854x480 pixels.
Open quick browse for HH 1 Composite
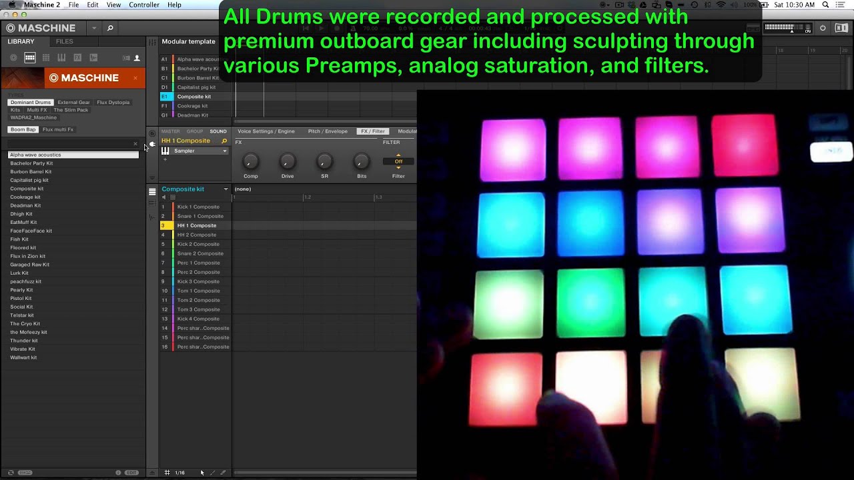(x=224, y=141)
